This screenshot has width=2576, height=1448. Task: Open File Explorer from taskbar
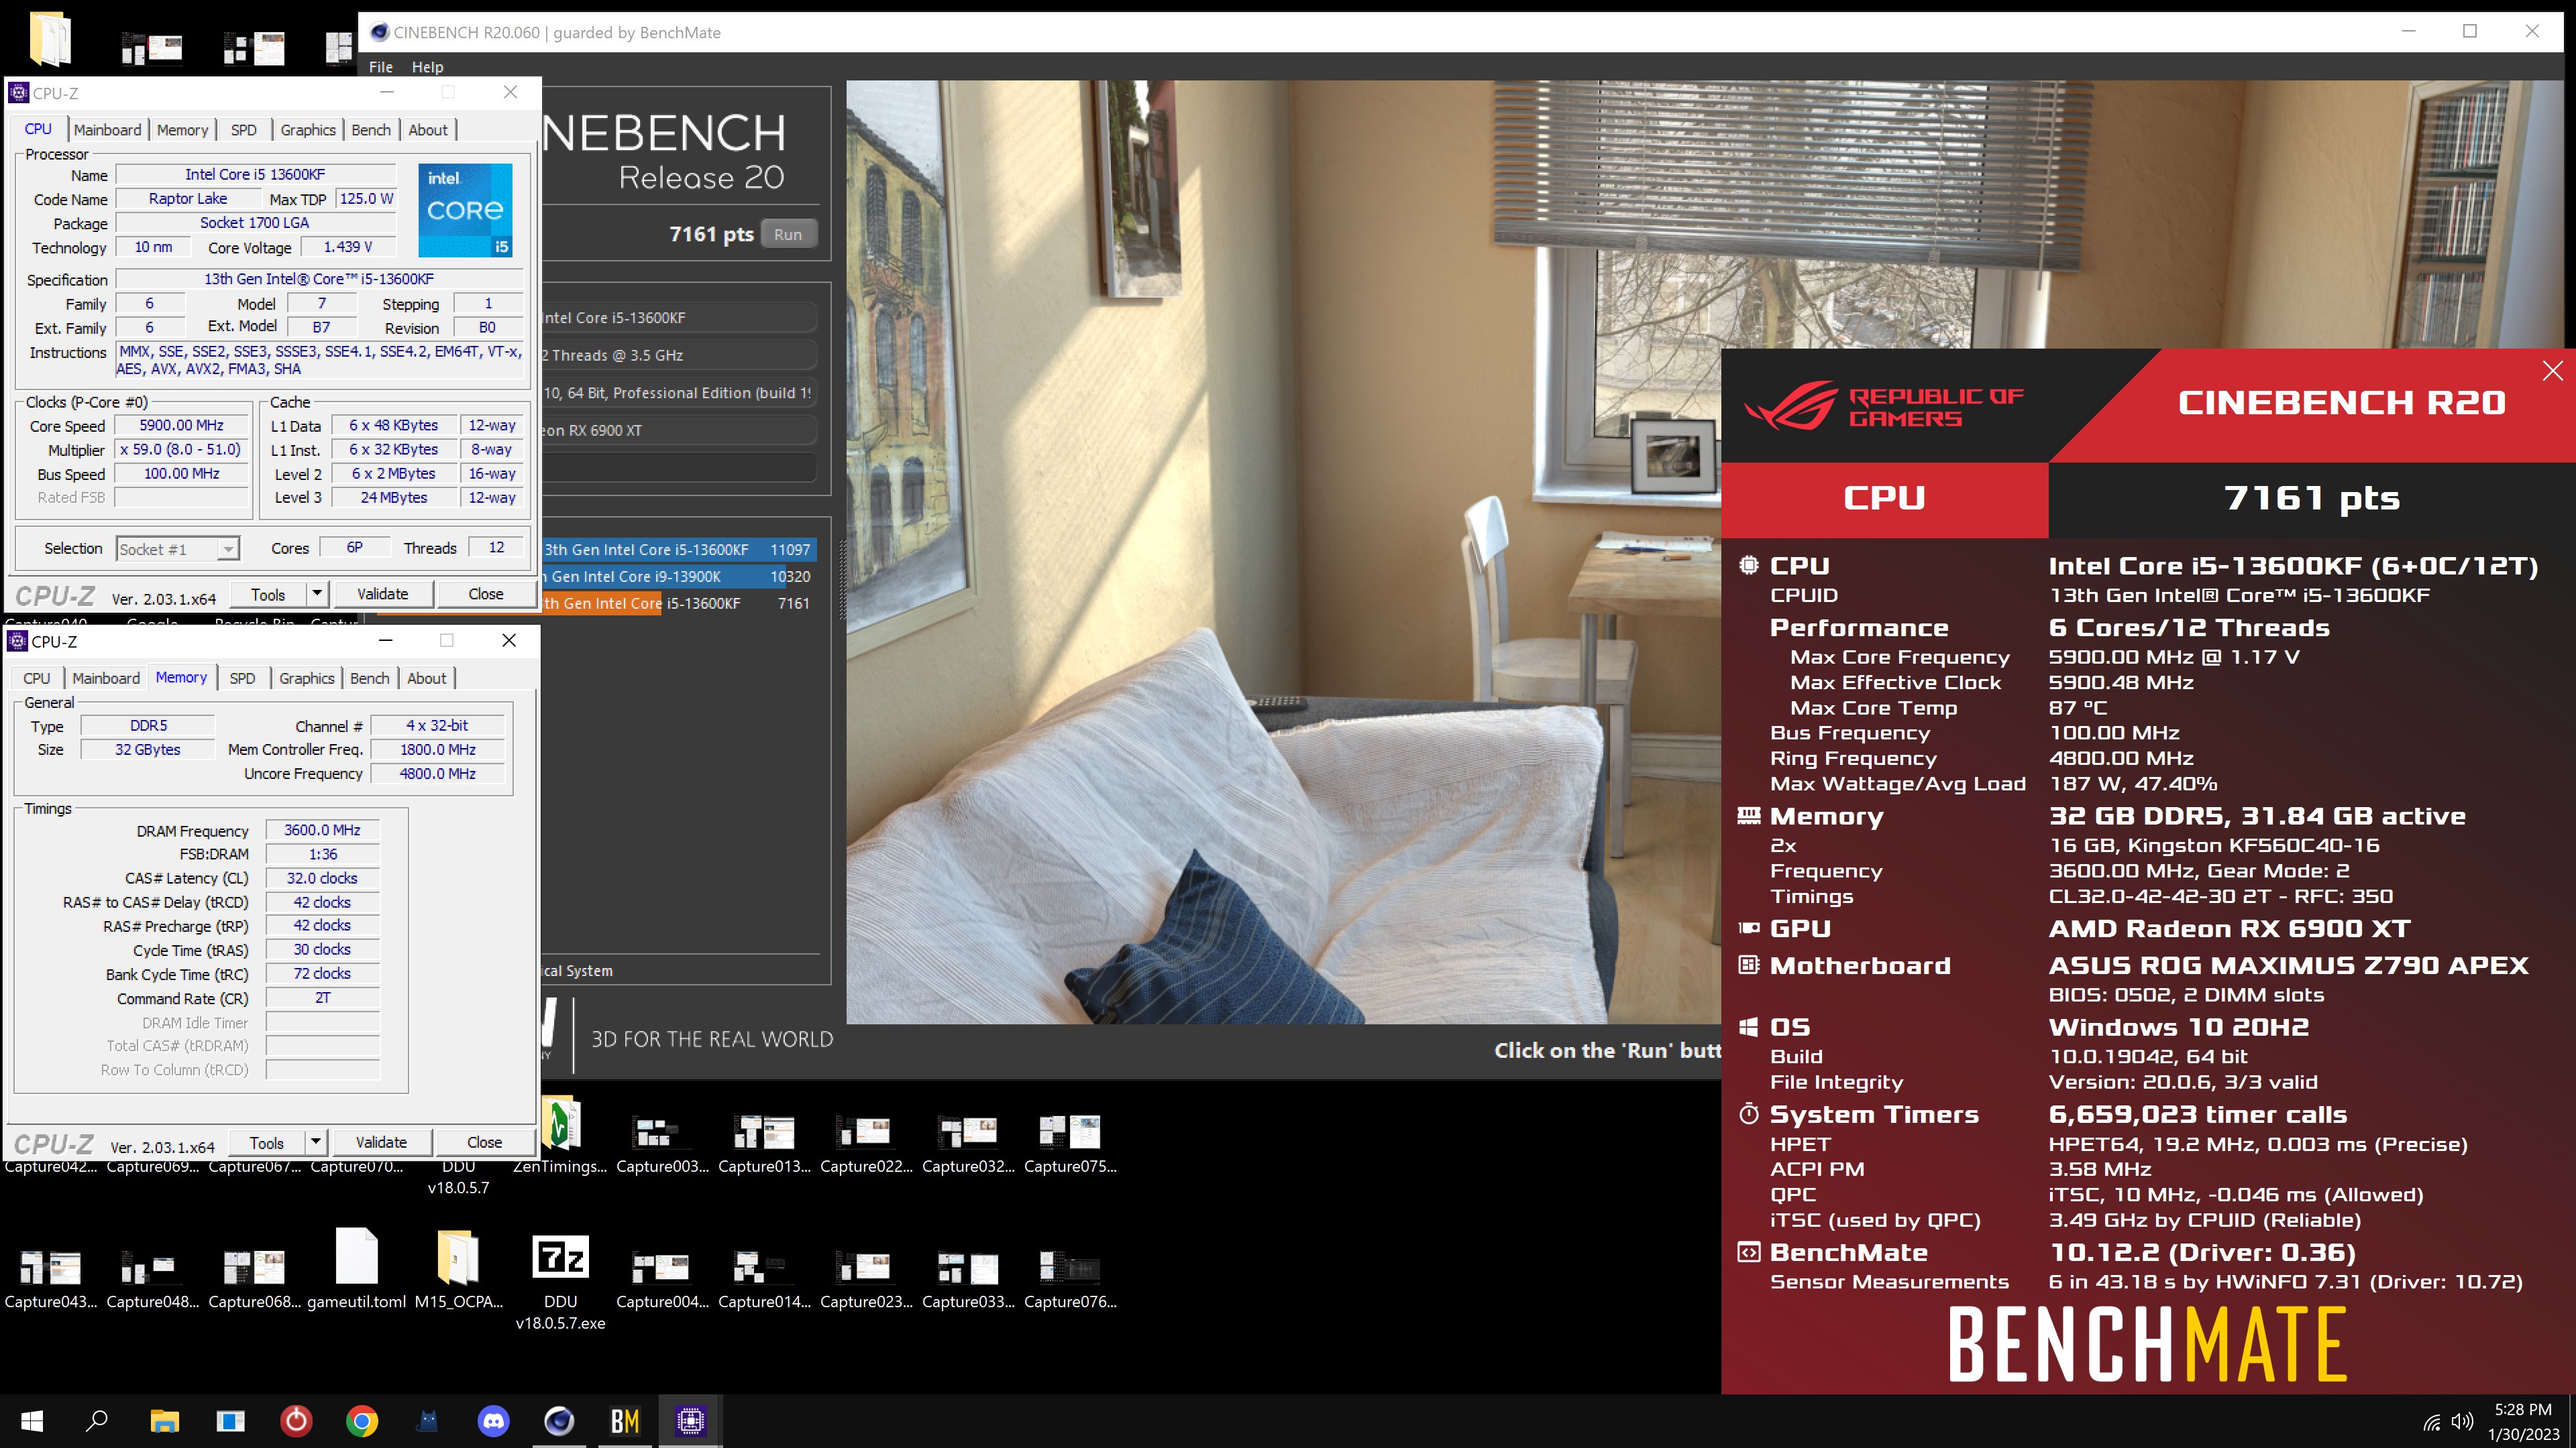(x=164, y=1420)
